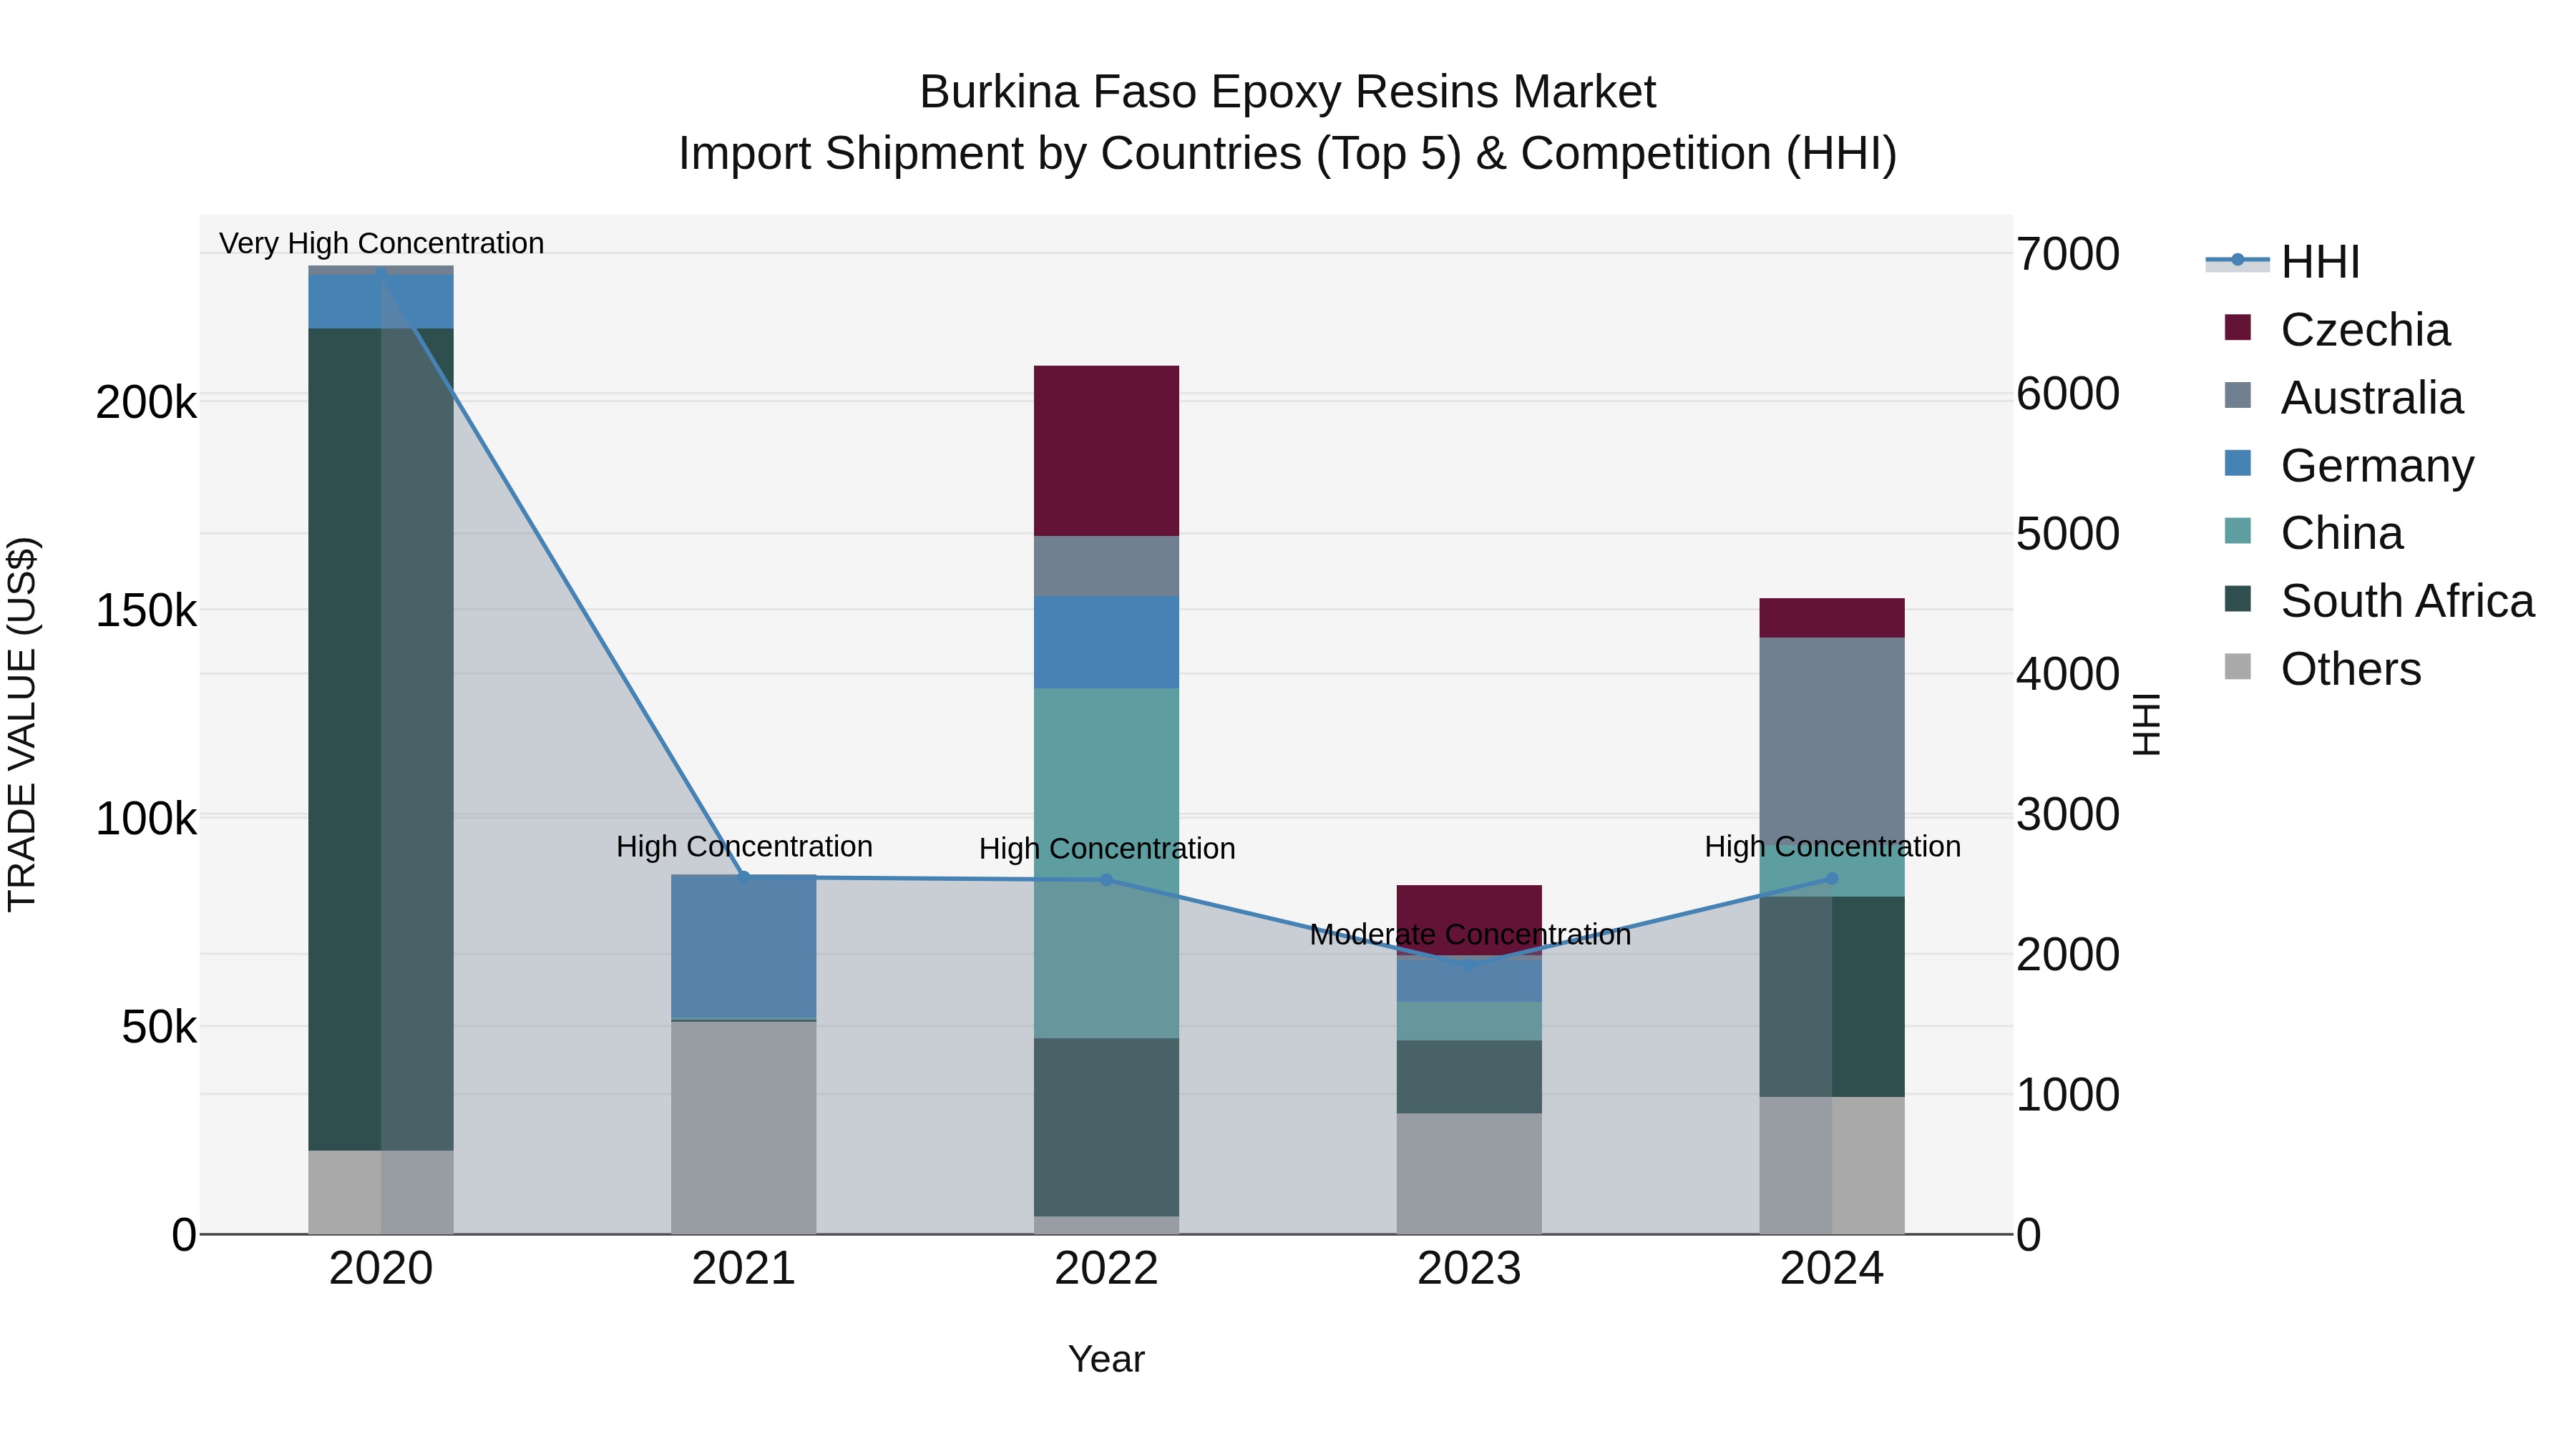Click the 'Very High Concentration' annotation

click(x=381, y=243)
